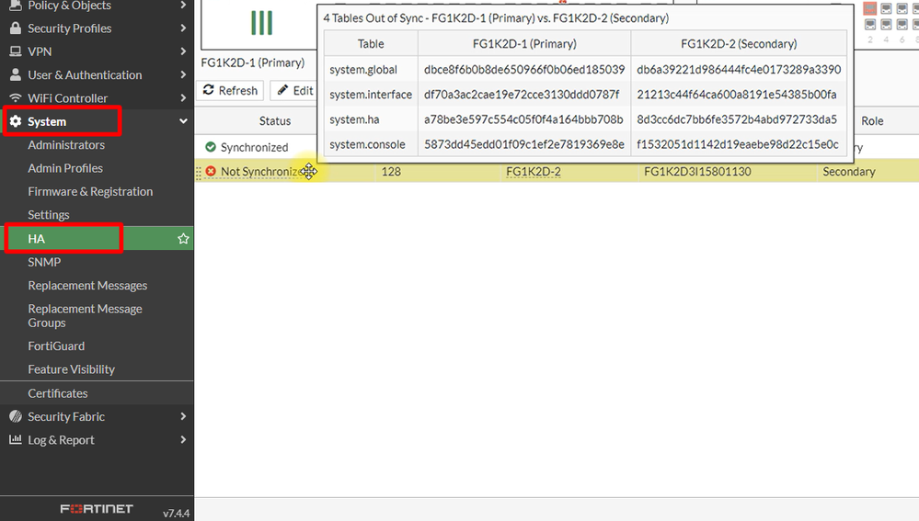Click system.global table row name
919x521 pixels.
(x=363, y=69)
